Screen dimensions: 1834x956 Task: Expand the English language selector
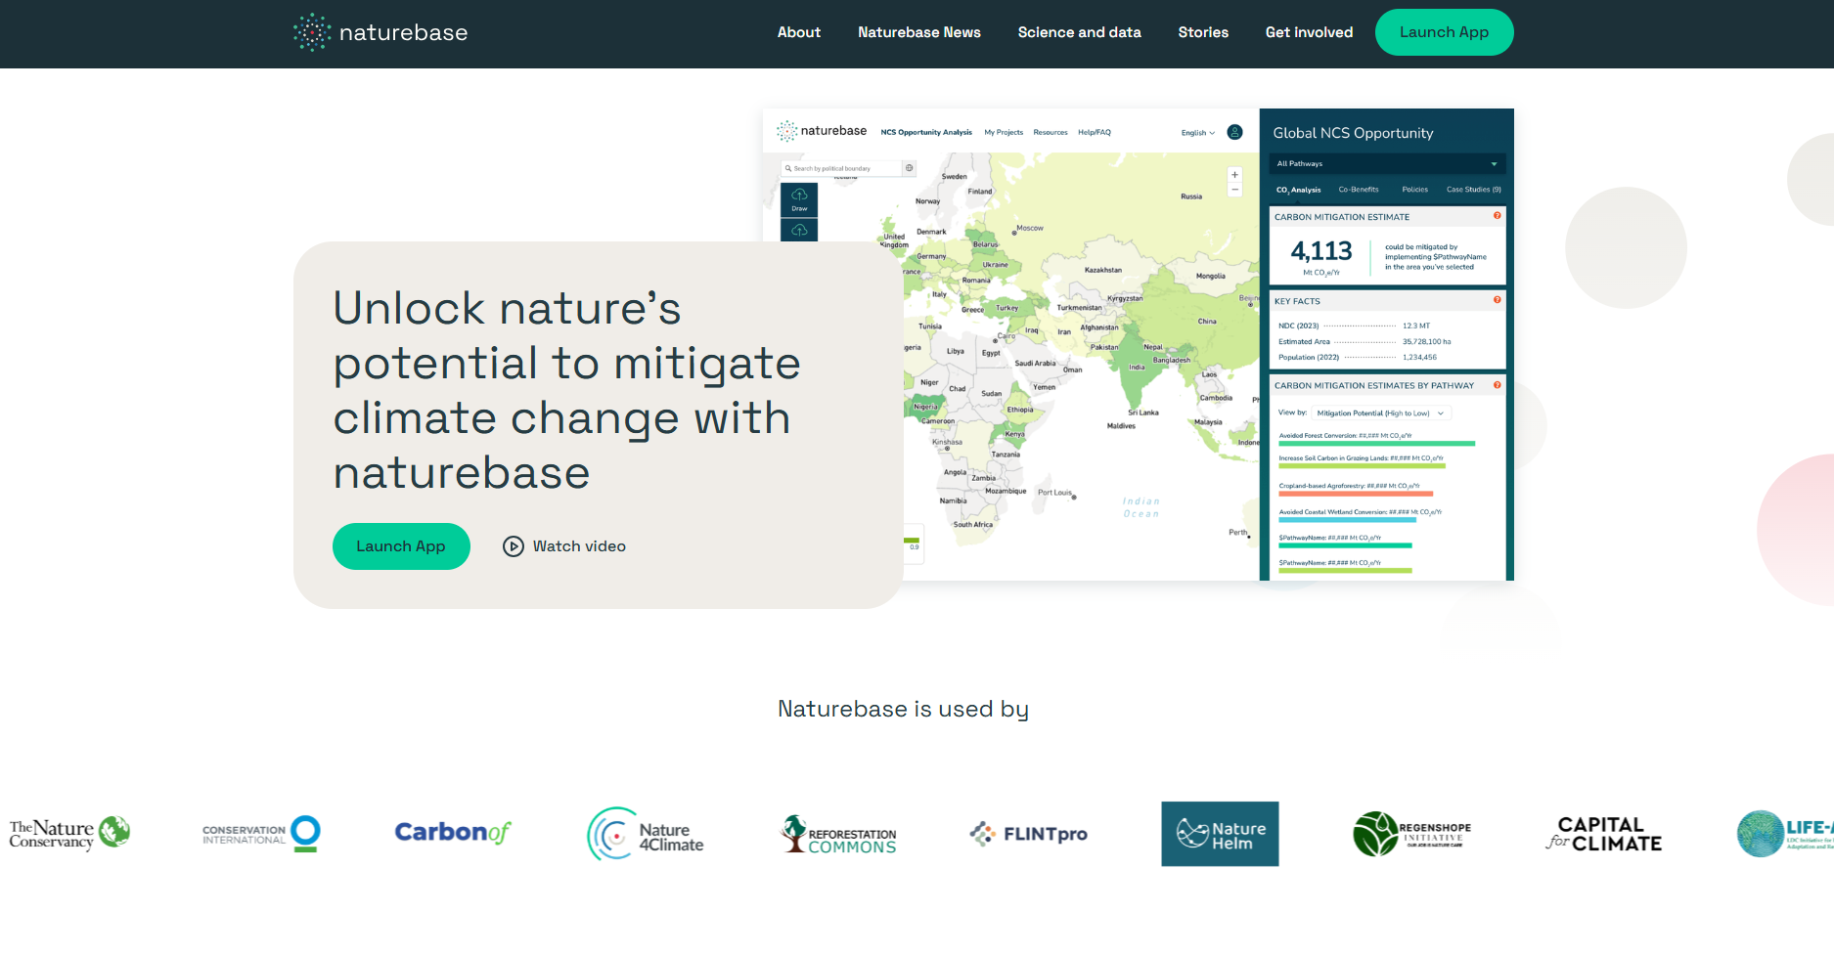[x=1197, y=132]
